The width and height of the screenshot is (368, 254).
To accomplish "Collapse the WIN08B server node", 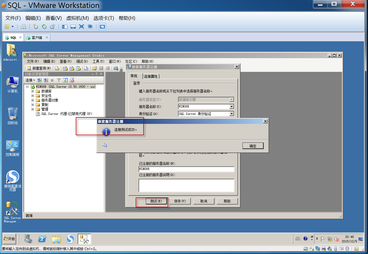I will 27,87.
